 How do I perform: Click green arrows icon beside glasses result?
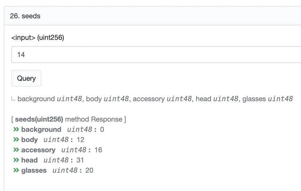tap(16, 170)
